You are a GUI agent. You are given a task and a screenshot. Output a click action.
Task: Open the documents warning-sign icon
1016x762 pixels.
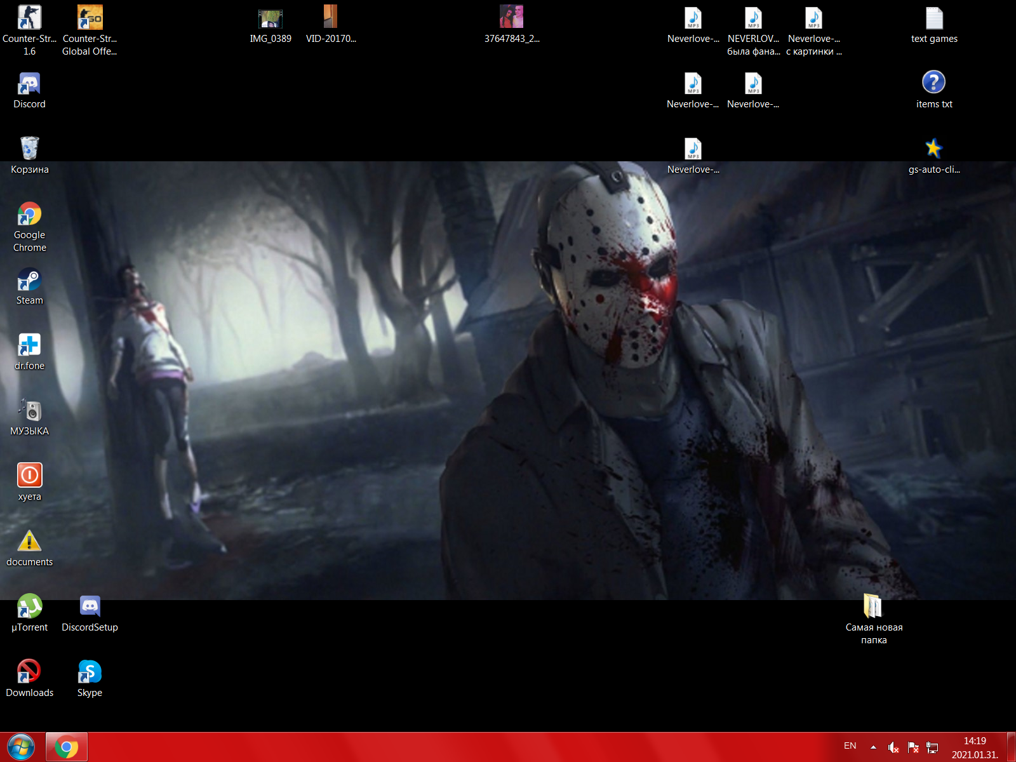click(x=29, y=549)
